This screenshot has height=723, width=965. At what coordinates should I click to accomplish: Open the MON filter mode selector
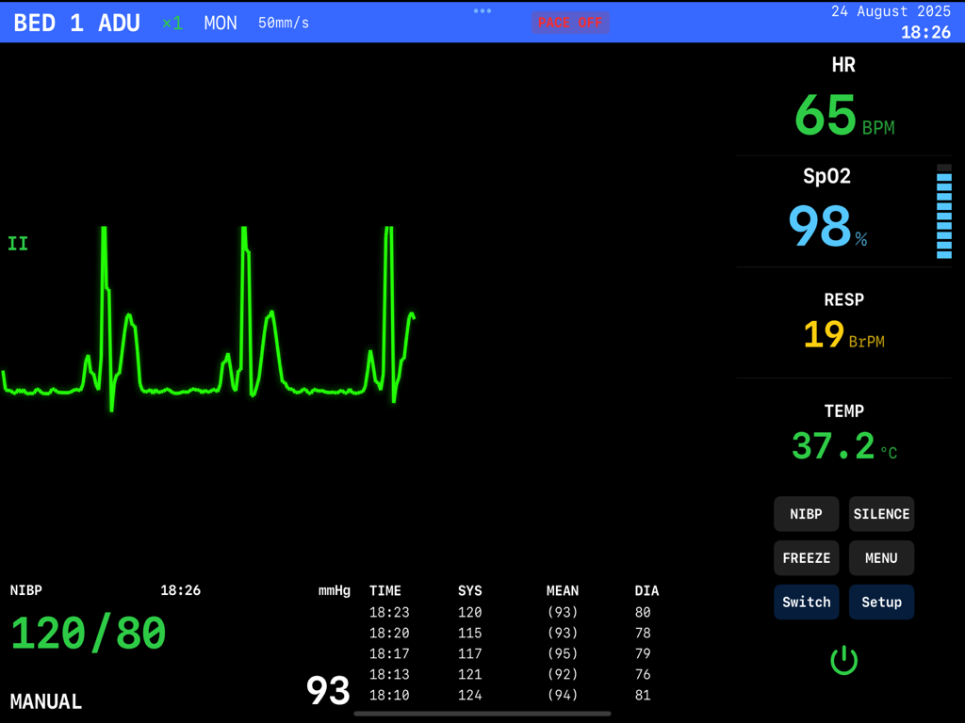pos(220,23)
